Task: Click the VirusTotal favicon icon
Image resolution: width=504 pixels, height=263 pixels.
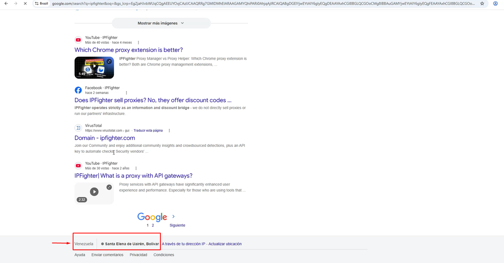Action: (78, 128)
